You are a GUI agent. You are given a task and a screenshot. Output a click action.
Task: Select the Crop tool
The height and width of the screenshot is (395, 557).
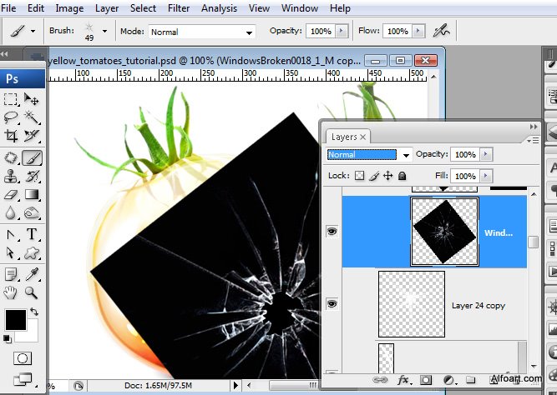(12, 136)
